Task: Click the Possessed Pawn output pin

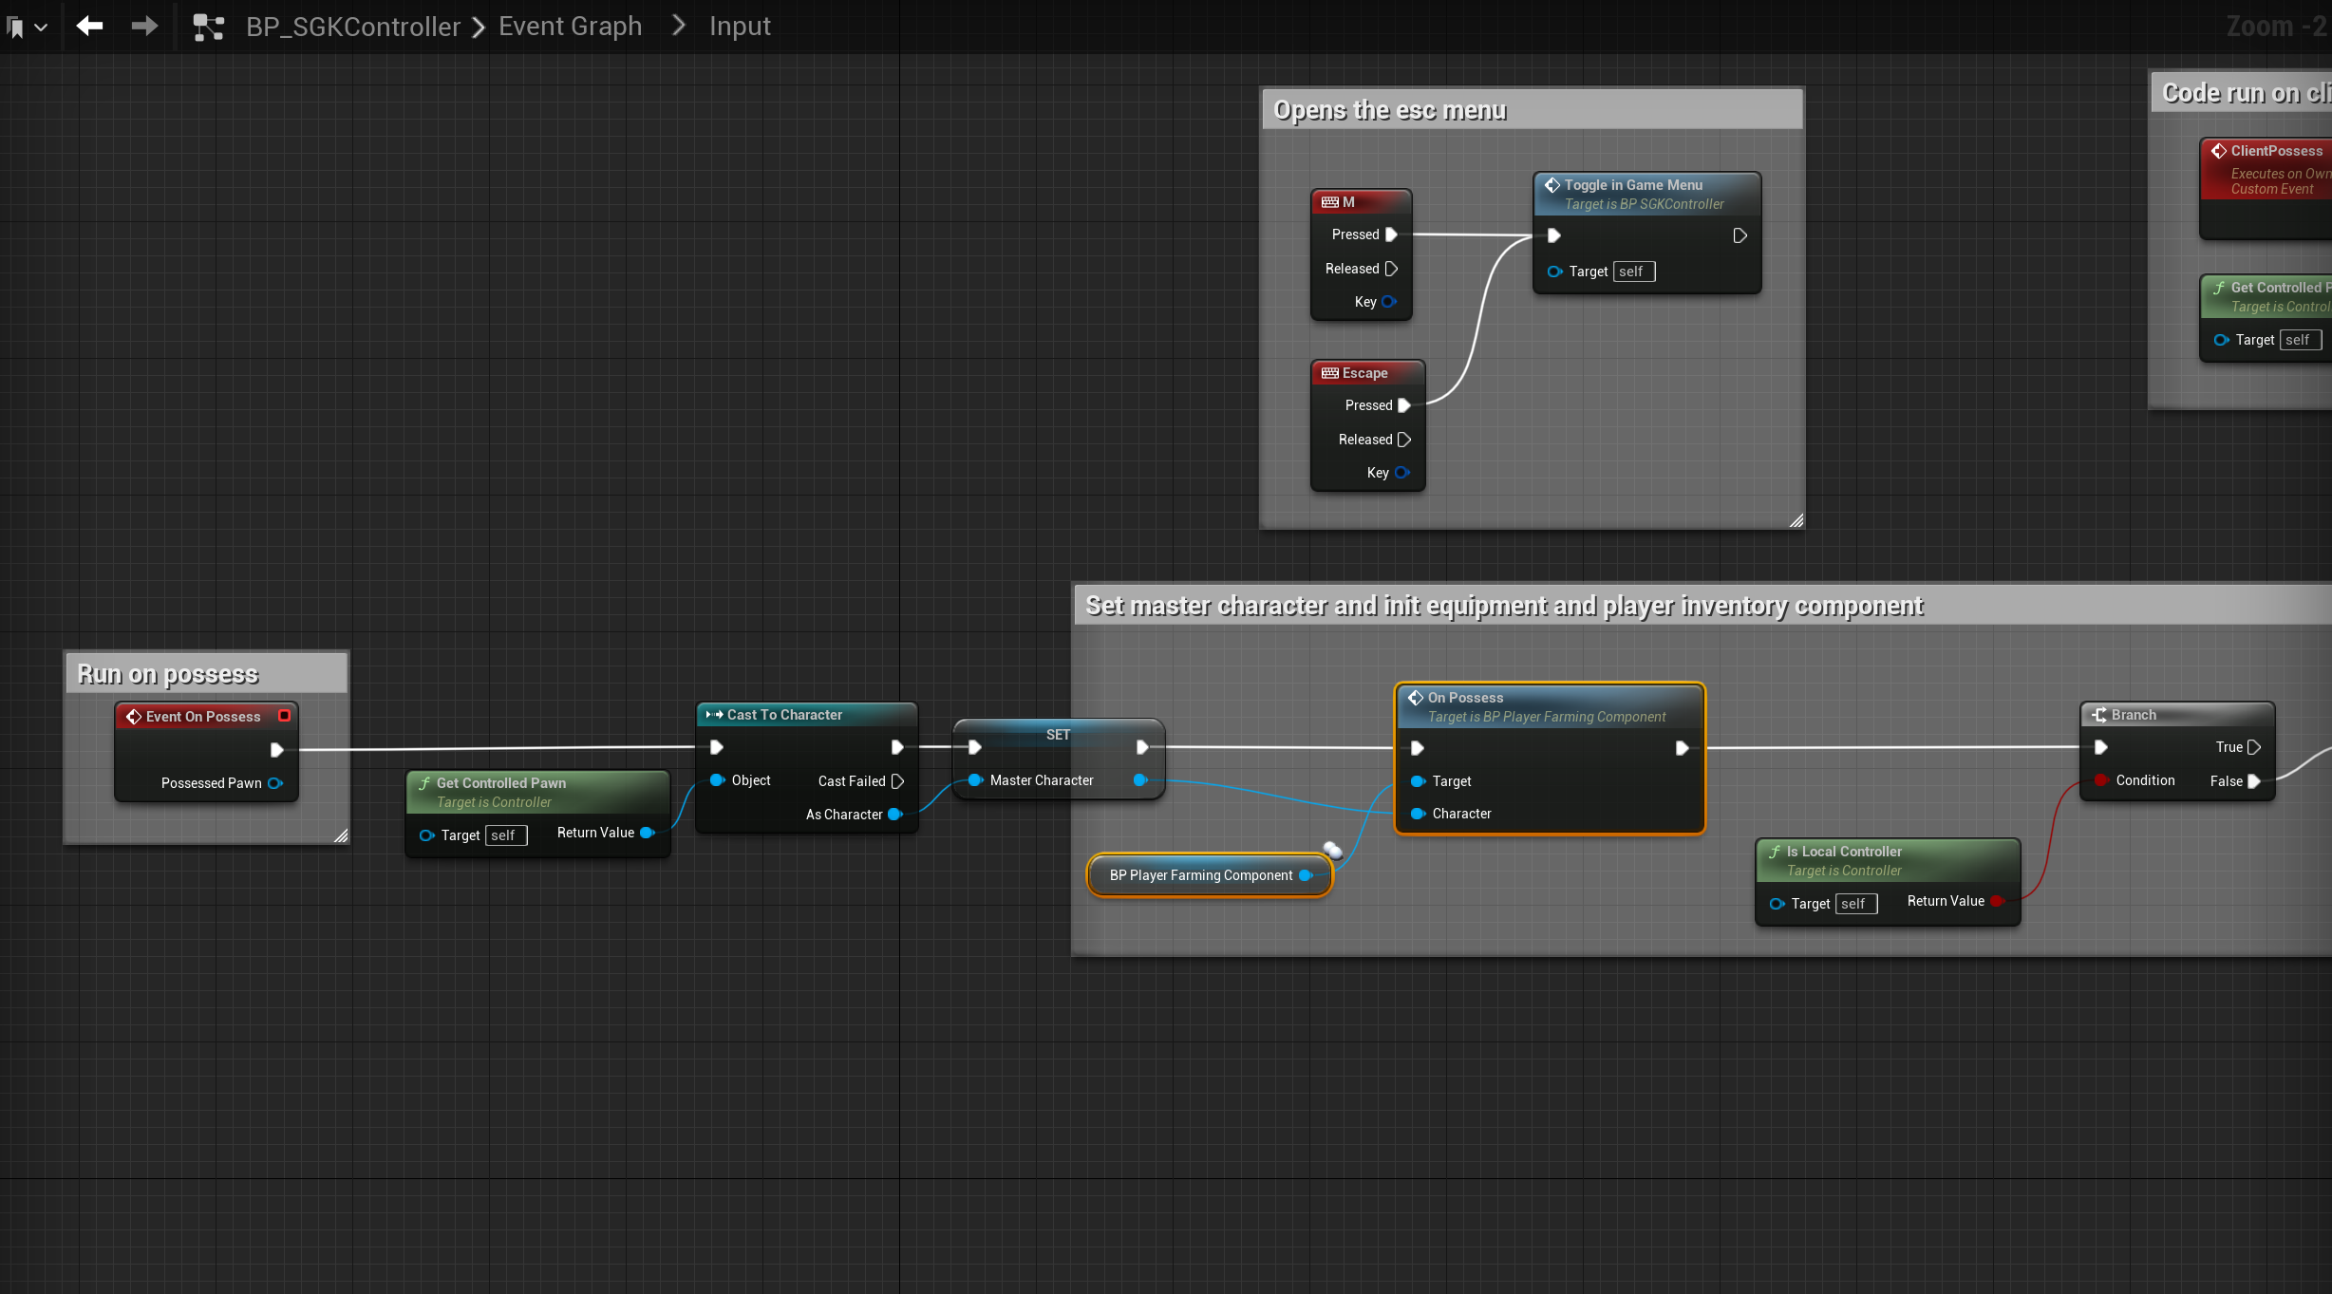Action: [x=275, y=783]
